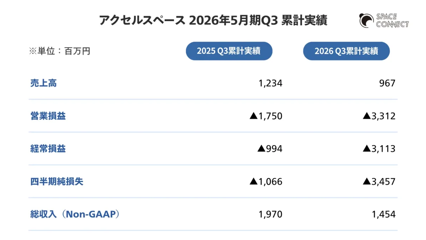Click the 2026 net loss ▲3,457

(379, 182)
